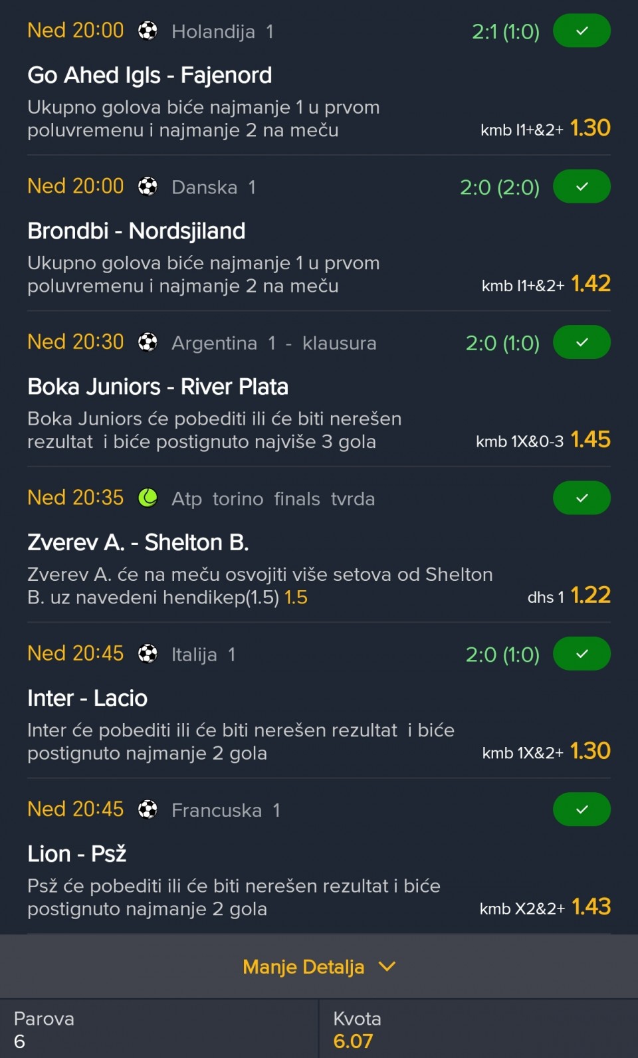638x1058 pixels.
Task: Tap the green checkmark badge for Boka Juniors match
Action: tap(582, 342)
